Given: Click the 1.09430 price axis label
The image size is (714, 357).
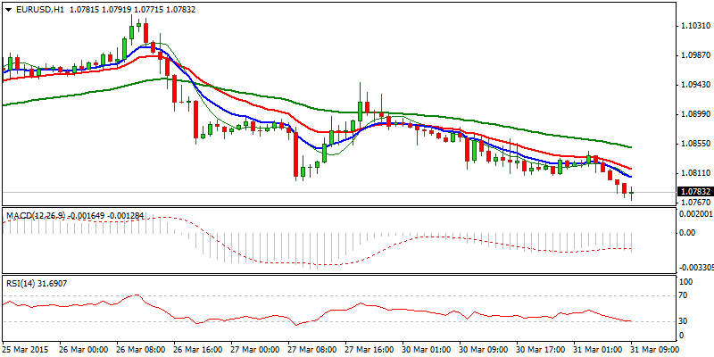Looking at the screenshot, I should pyautogui.click(x=694, y=85).
